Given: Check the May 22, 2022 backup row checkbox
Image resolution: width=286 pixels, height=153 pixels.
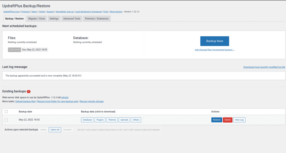Looking at the screenshot, I should (6, 120).
